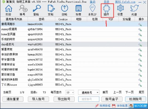Click wrench icon for 爱墨荷妮 row
This screenshot has width=148, height=109.
(x=140, y=50)
